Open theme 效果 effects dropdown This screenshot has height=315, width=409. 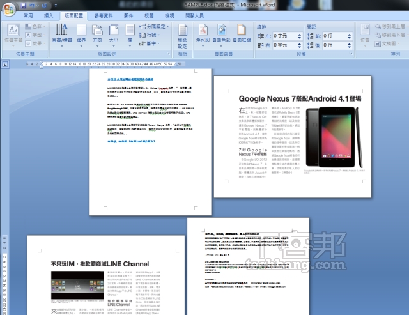pos(35,43)
